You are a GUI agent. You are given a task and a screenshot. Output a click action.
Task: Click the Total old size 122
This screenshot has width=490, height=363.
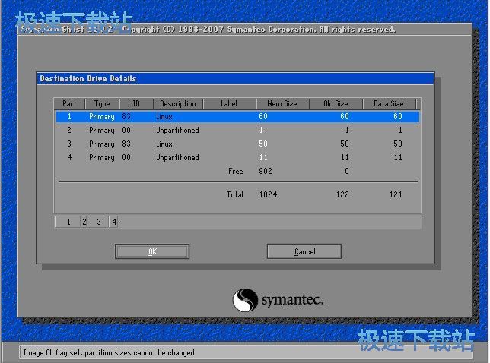coord(342,194)
